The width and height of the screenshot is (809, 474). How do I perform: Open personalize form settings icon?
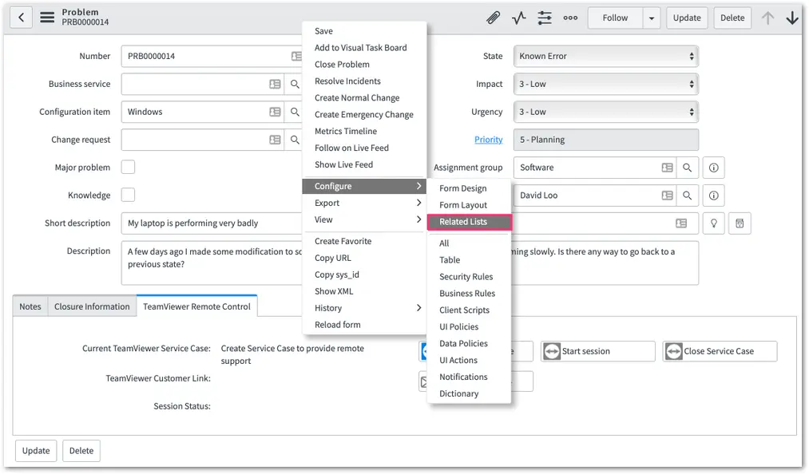point(545,18)
